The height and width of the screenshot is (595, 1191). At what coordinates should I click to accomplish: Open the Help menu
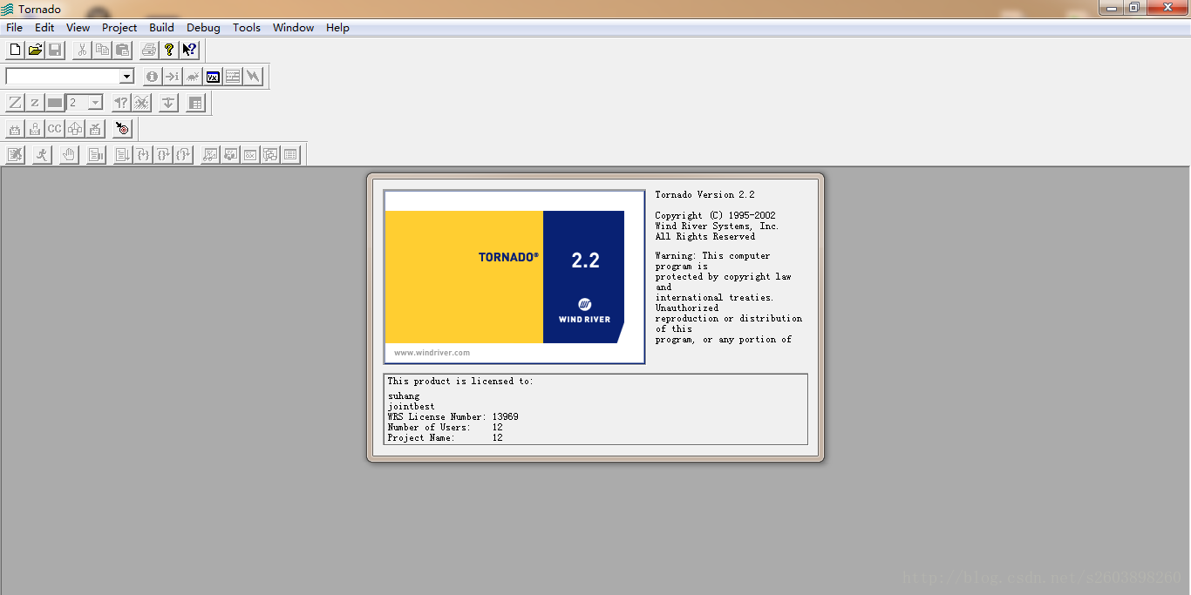coord(337,28)
